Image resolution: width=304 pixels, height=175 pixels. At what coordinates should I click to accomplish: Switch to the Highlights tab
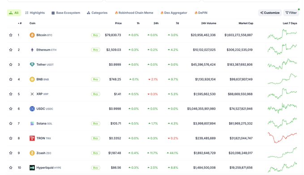(35, 13)
